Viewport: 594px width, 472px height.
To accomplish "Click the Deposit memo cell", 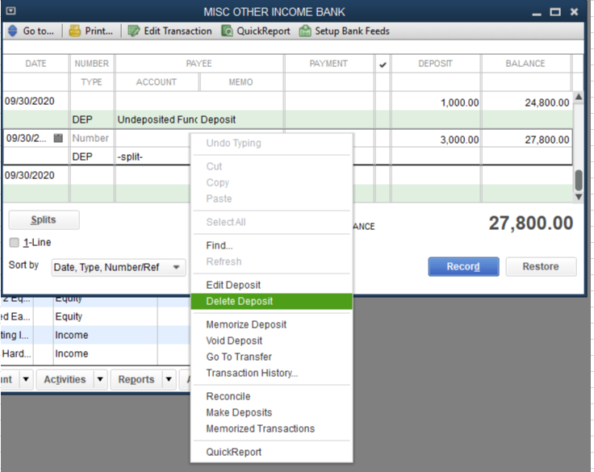I will pyautogui.click(x=218, y=119).
